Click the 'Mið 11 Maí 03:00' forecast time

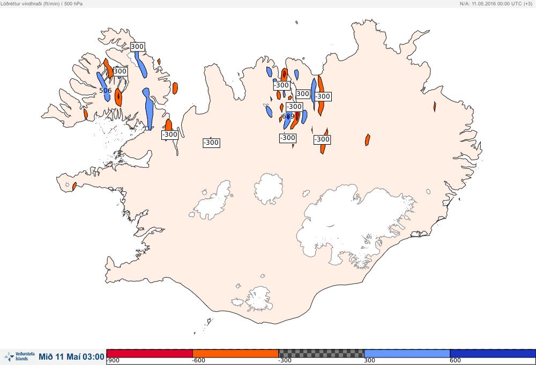click(x=71, y=357)
